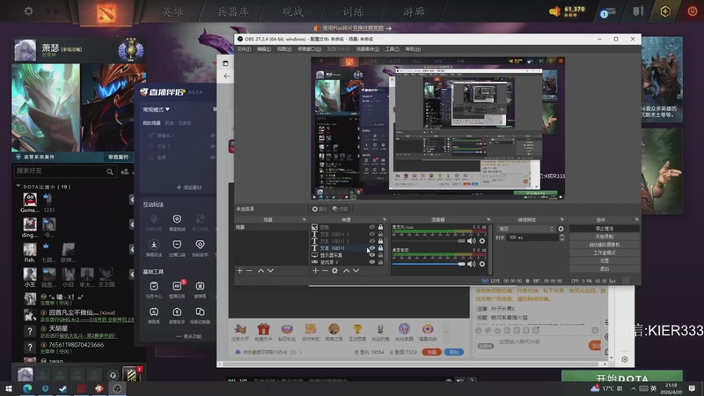Open 任务中心 tool in 直播伴侣
The image size is (704, 396).
(153, 290)
